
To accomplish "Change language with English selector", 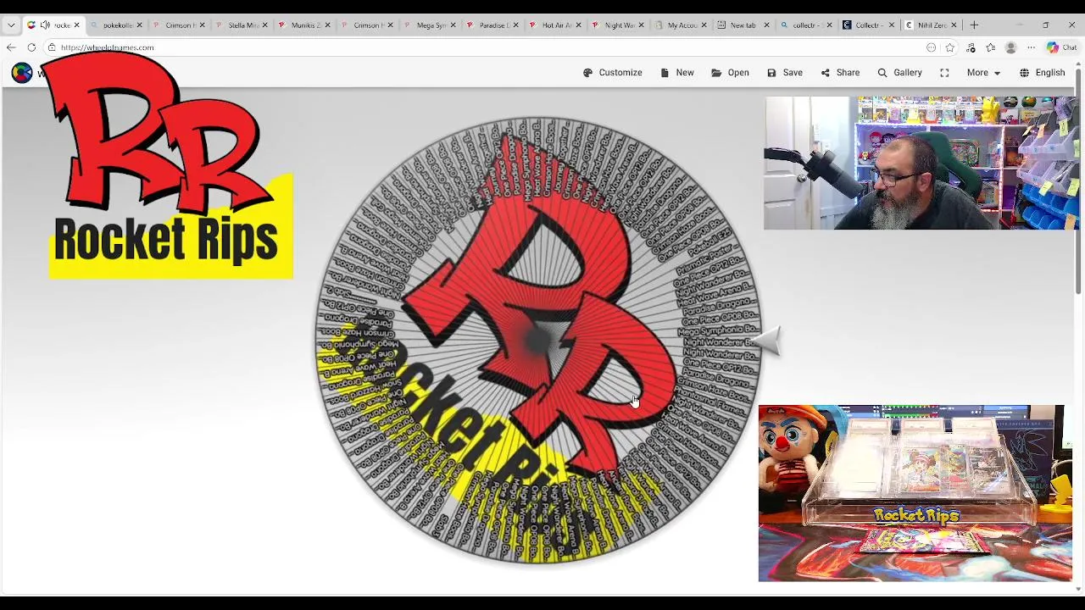I will tap(1042, 73).
